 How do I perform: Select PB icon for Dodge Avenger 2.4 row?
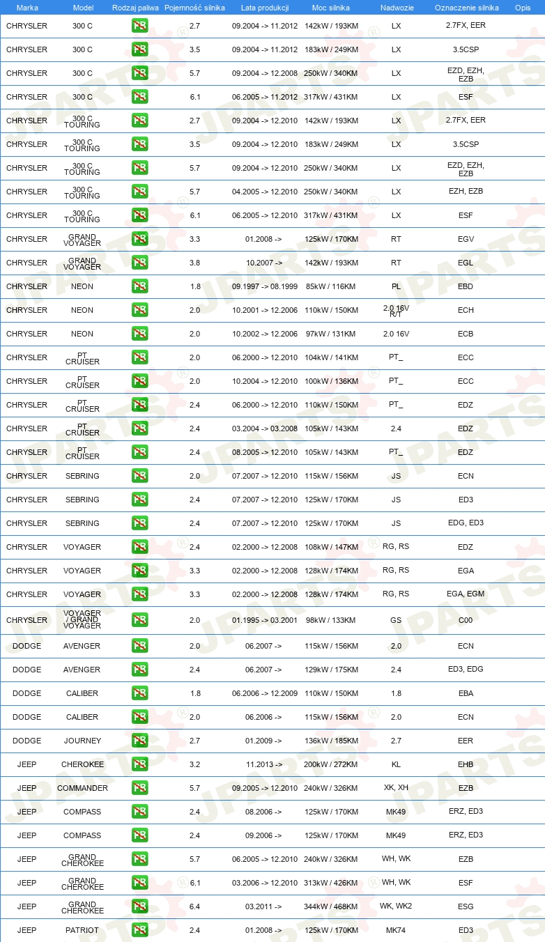click(139, 670)
